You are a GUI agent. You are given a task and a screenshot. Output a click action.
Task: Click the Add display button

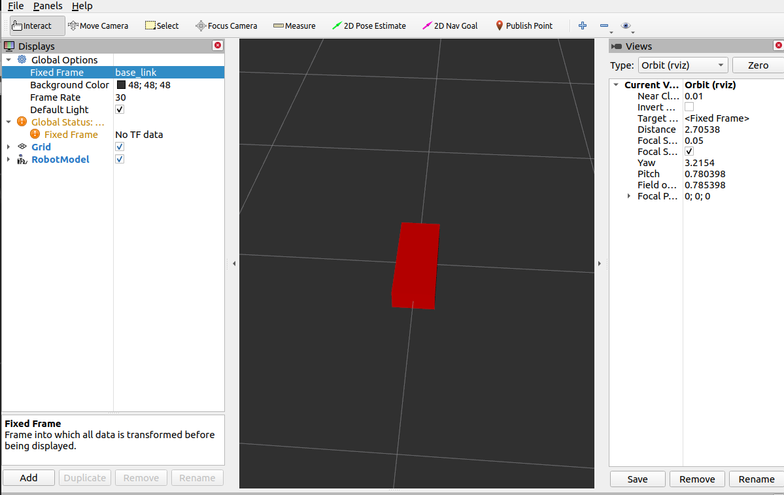[x=29, y=477]
